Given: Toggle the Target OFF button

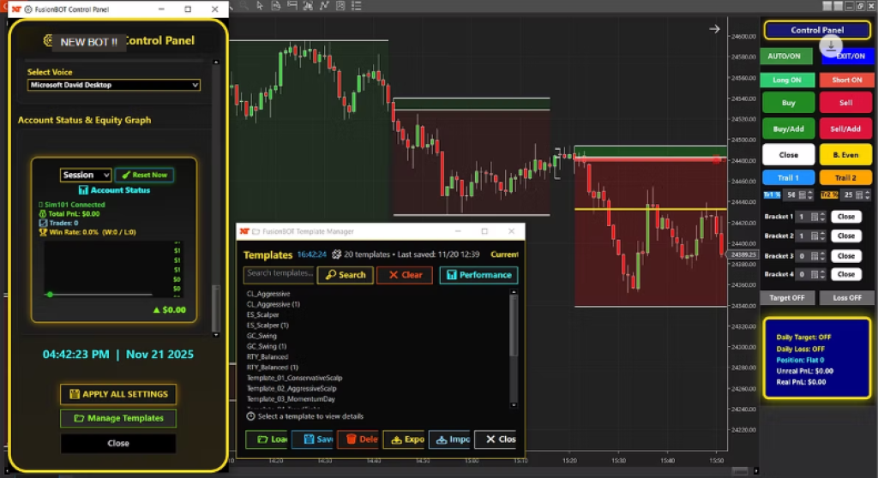Looking at the screenshot, I should tap(786, 298).
